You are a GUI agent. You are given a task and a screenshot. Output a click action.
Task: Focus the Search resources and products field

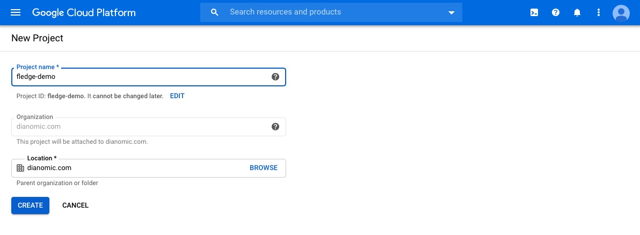333,12
